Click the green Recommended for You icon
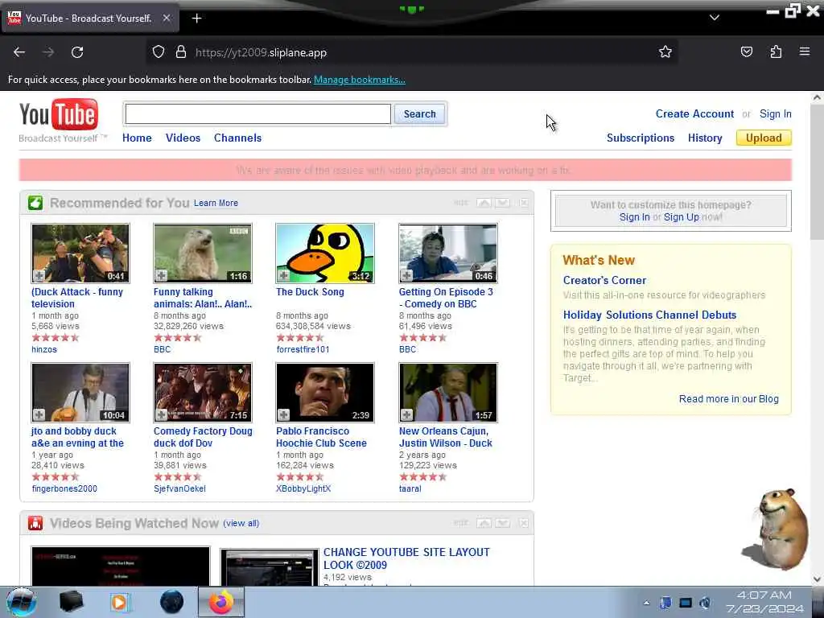Viewport: 824px width, 618px height. 35,203
